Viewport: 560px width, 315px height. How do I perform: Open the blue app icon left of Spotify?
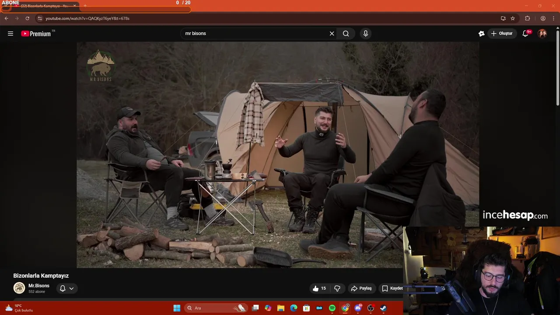pyautogui.click(x=319, y=308)
